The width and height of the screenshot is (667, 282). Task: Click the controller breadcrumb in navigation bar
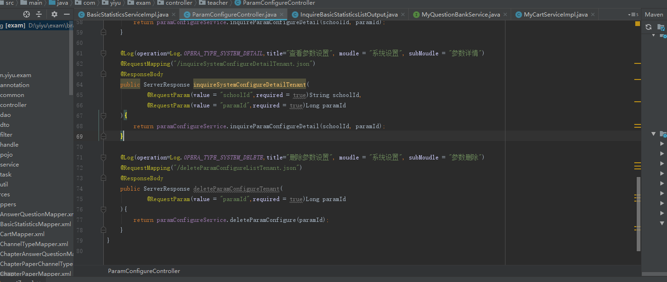[x=179, y=3]
